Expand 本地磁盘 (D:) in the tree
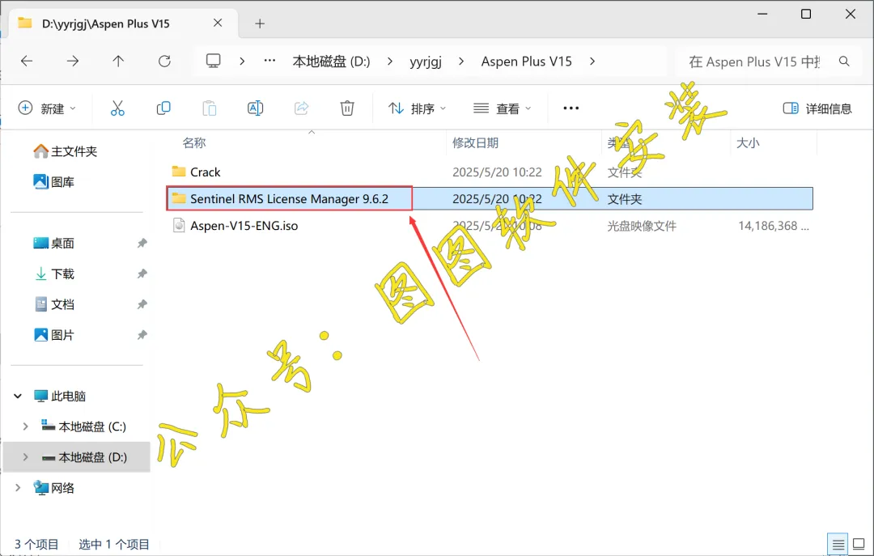The image size is (874, 556). (25, 457)
